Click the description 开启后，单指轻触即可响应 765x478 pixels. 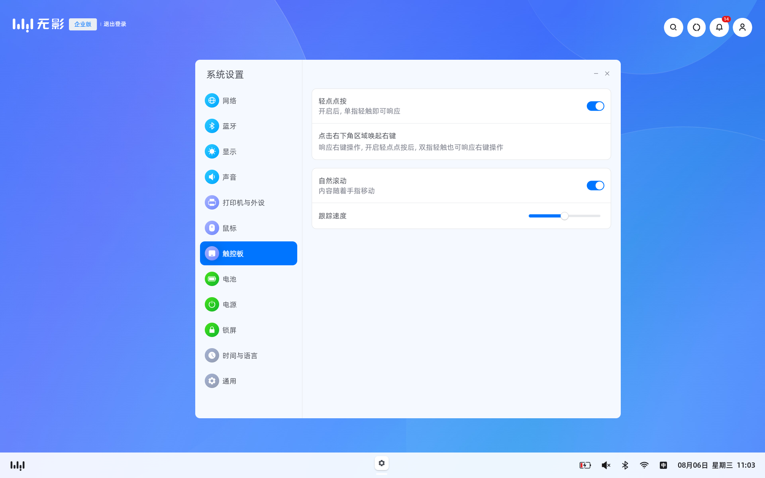(359, 111)
